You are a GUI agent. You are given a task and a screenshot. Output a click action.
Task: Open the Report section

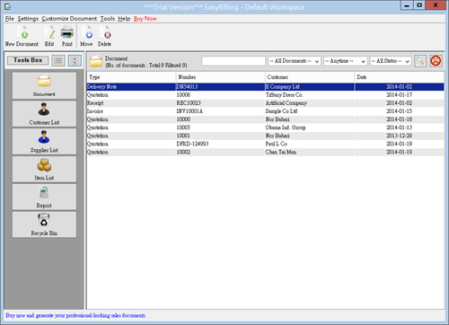coord(44,197)
